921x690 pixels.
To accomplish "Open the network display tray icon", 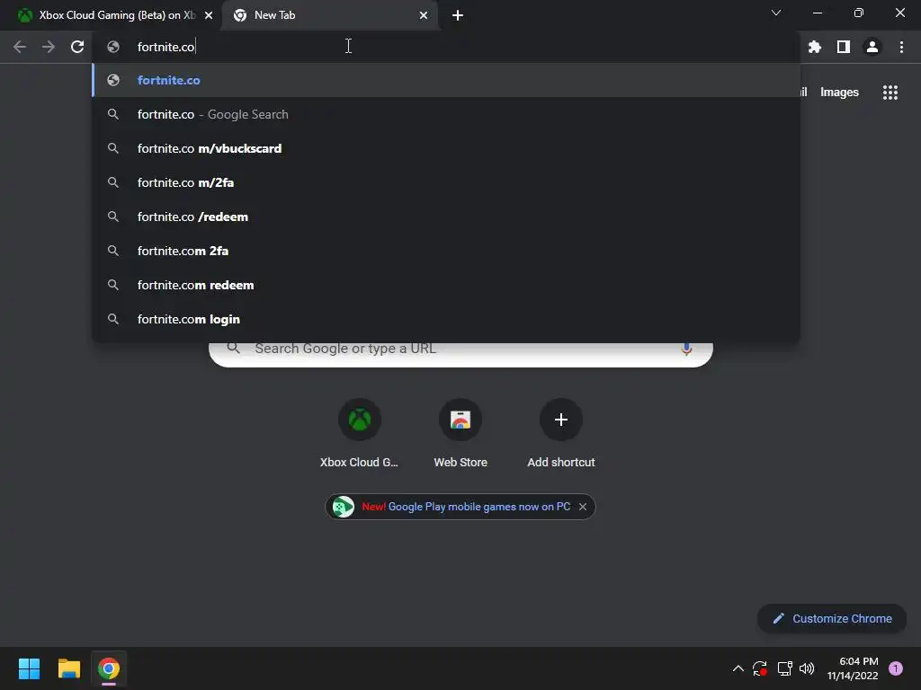I will [784, 668].
